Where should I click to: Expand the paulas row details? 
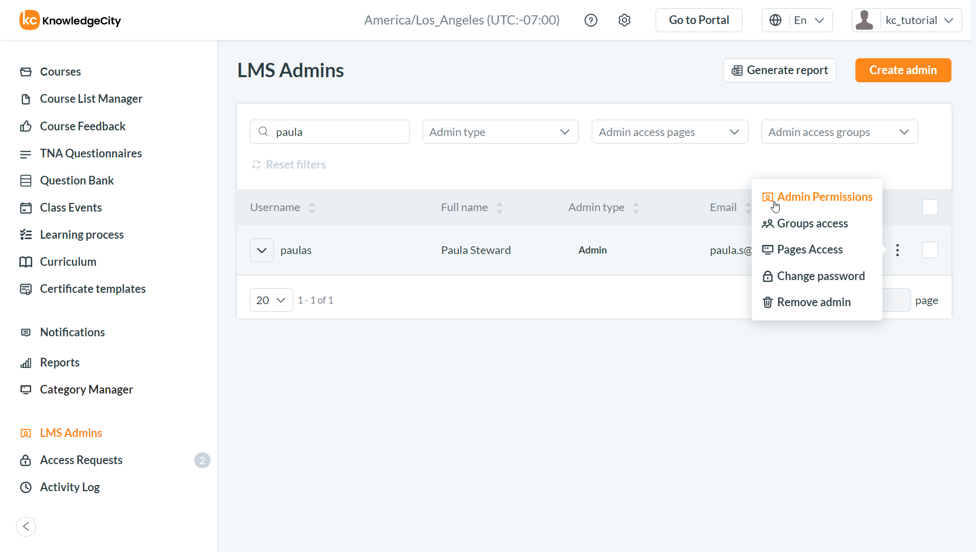click(x=262, y=250)
